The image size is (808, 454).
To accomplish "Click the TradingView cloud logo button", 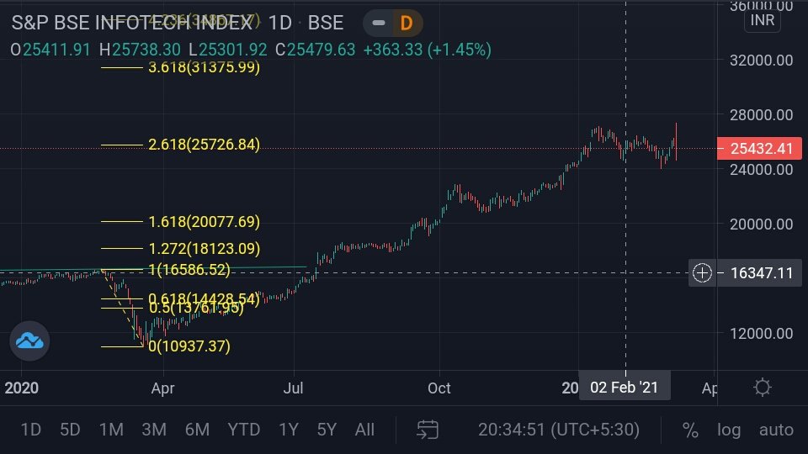I will pyautogui.click(x=29, y=340).
